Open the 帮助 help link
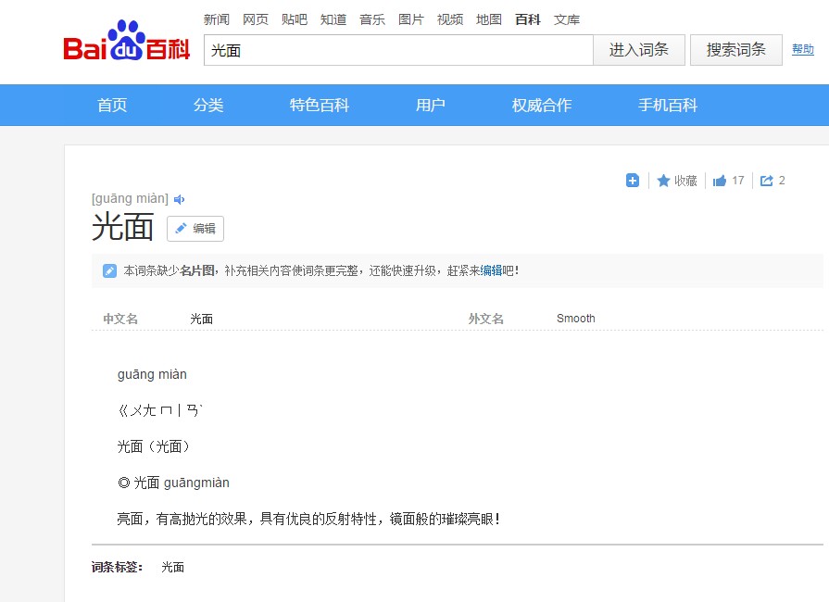829x602 pixels. [802, 49]
